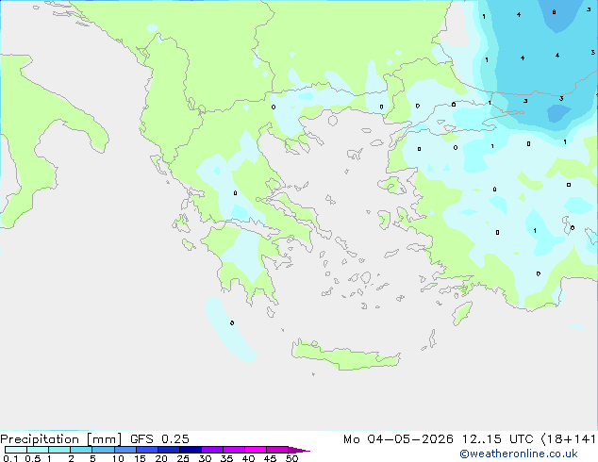Select the 5–10 mm legend swatch
598x462 pixels.
pyautogui.click(x=103, y=450)
